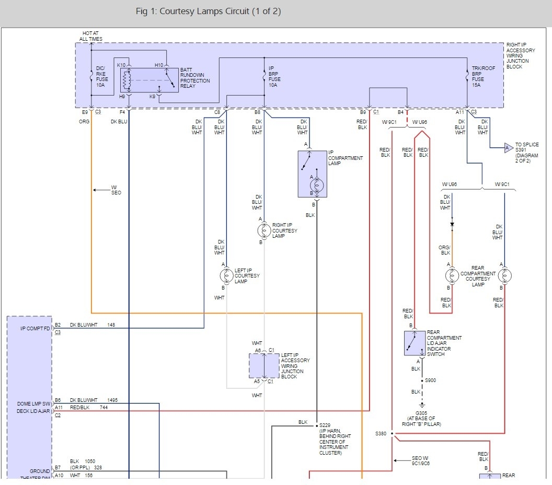Click the diode symbol on W/U96 wire
Image resolution: width=552 pixels, height=485 pixels.
point(452,224)
